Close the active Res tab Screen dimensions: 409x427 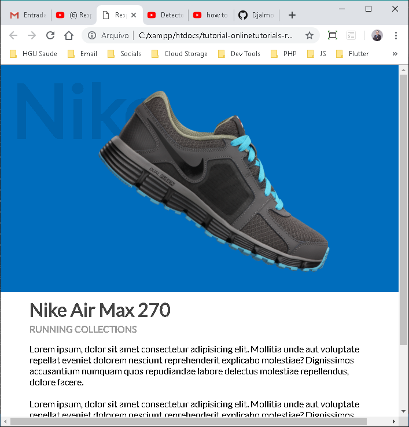tap(134, 15)
